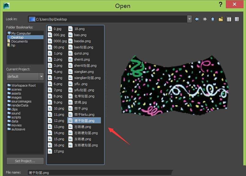
Task: Select file 17.png
Action: point(56,151)
